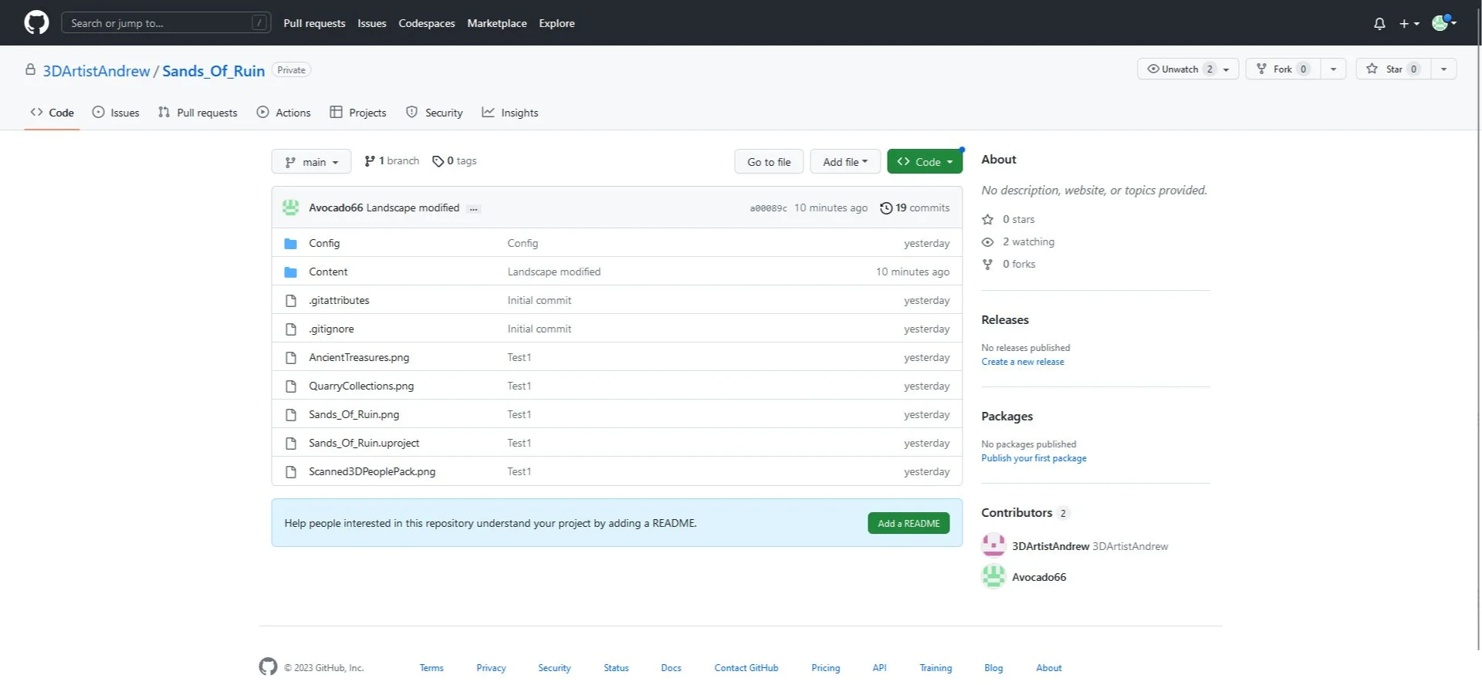View the 19 commits history

coord(915,208)
